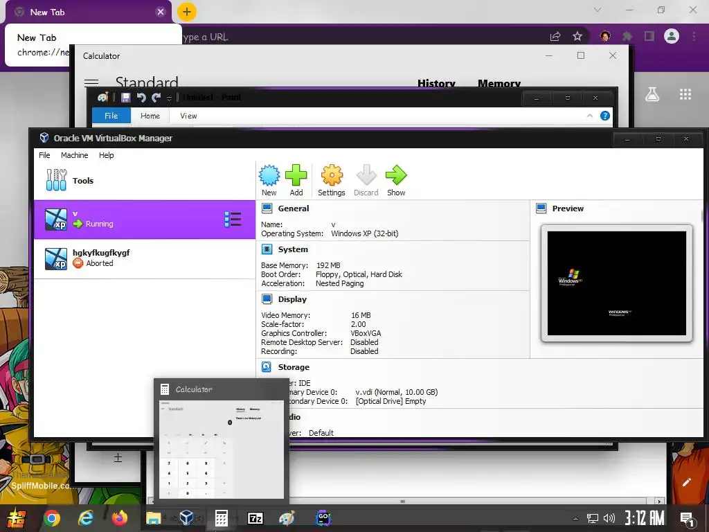The width and height of the screenshot is (709, 532).
Task: Open the File tab in Paint
Action: pos(111,116)
